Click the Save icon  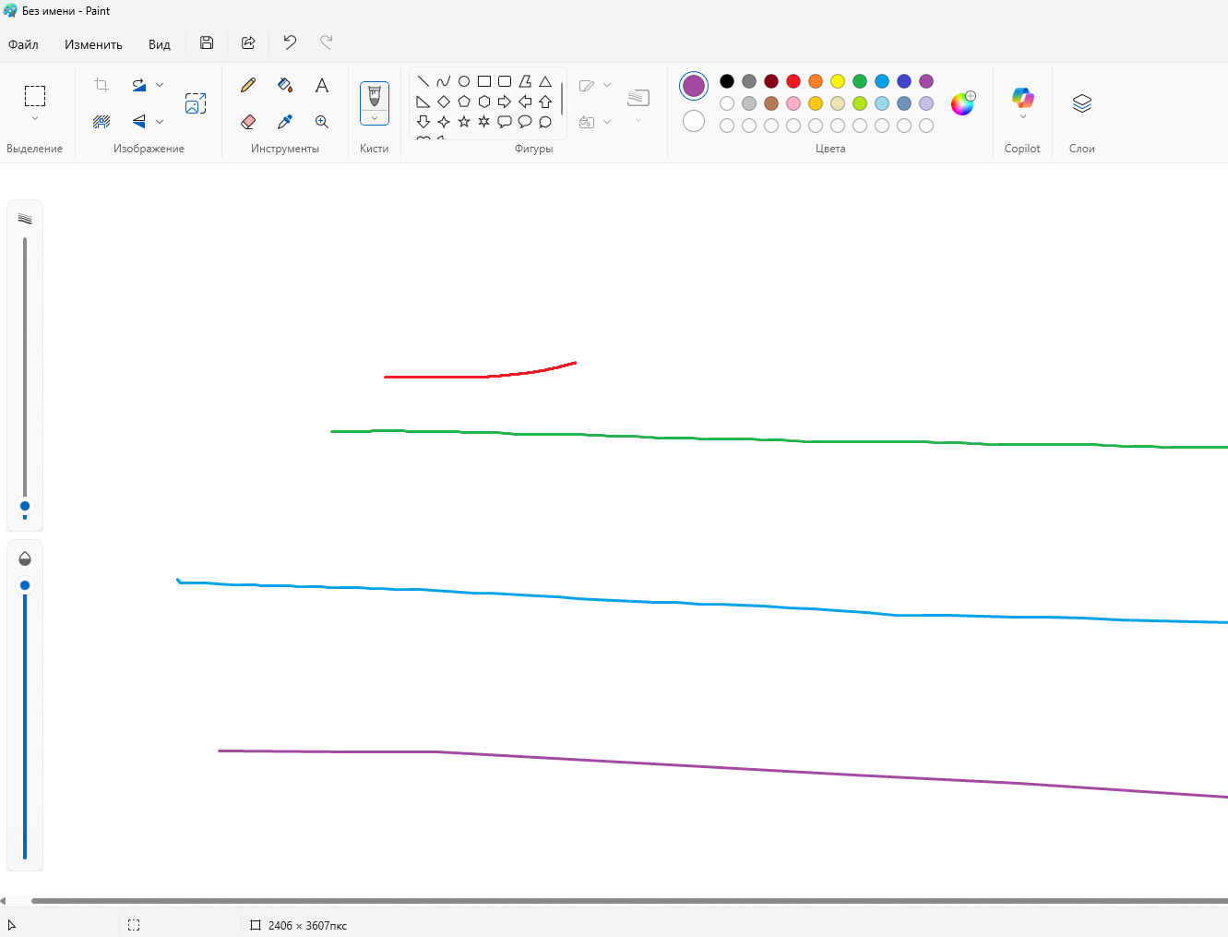click(x=207, y=42)
